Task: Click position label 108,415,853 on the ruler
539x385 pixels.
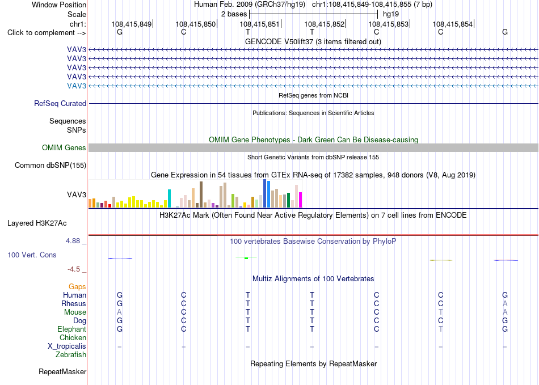Action: tap(389, 24)
